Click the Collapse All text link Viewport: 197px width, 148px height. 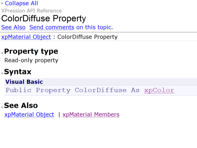click(x=22, y=3)
